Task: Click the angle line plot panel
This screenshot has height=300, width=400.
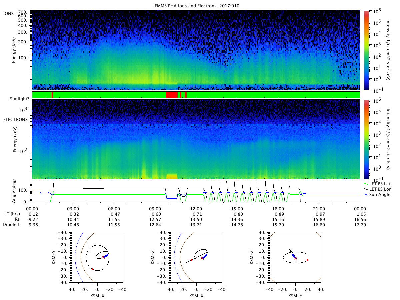Action: (196, 191)
